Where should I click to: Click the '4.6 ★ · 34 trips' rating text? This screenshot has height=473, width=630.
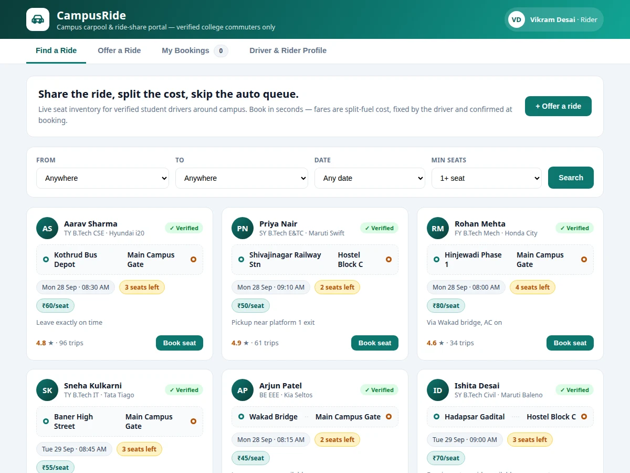click(450, 343)
